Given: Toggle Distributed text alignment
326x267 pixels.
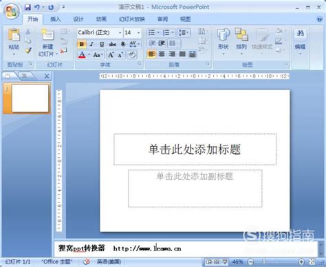Looking at the screenshot, I should 192,54.
